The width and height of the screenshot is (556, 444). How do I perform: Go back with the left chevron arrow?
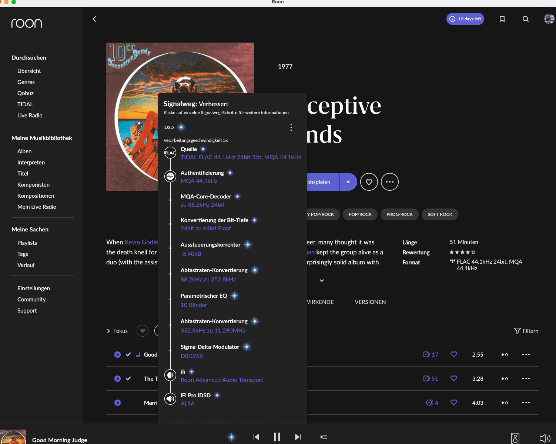point(94,19)
